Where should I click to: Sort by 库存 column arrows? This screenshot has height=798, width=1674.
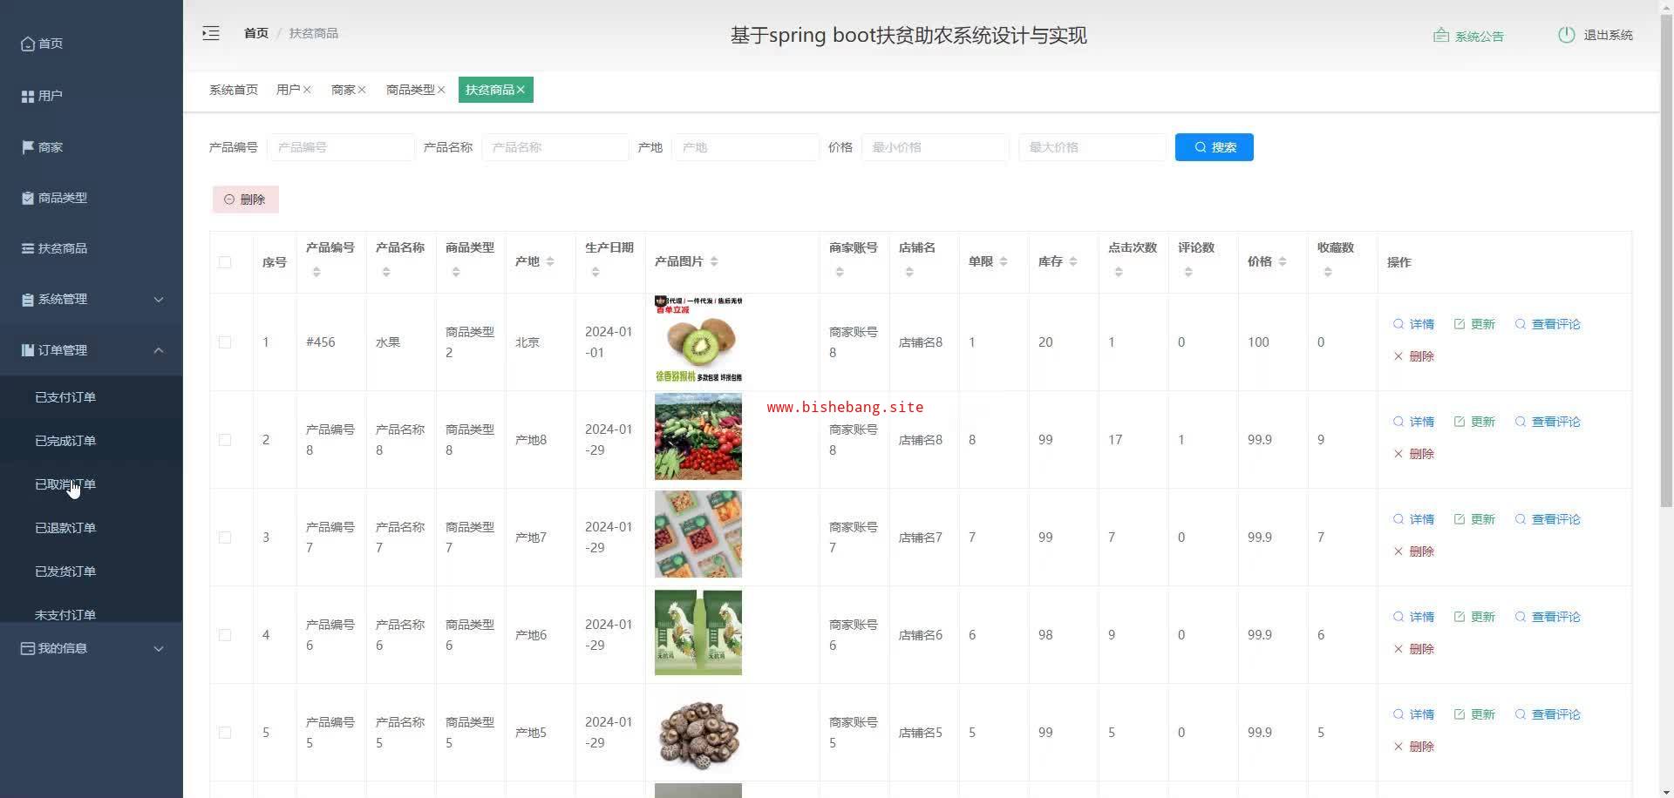[1072, 261]
